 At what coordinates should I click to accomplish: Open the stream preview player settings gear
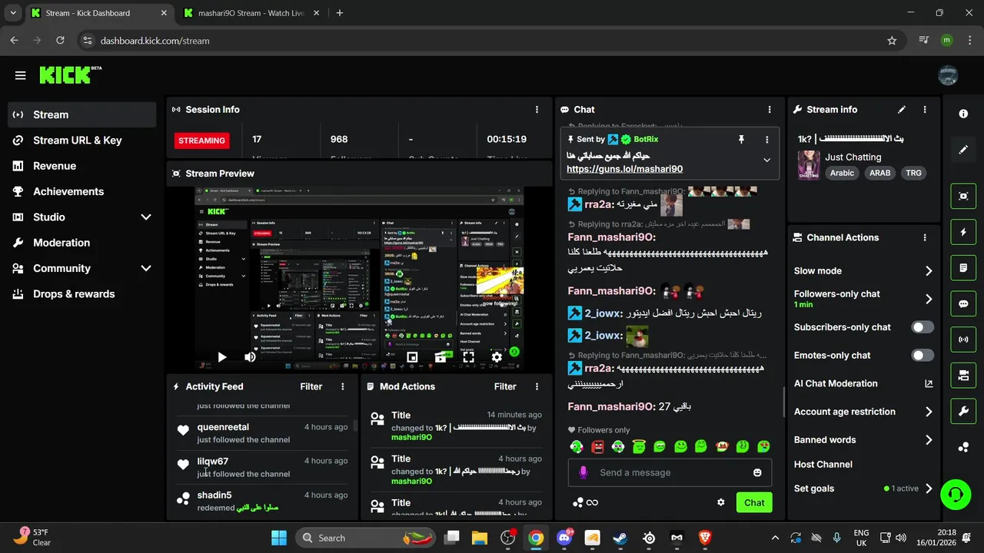pyautogui.click(x=497, y=357)
